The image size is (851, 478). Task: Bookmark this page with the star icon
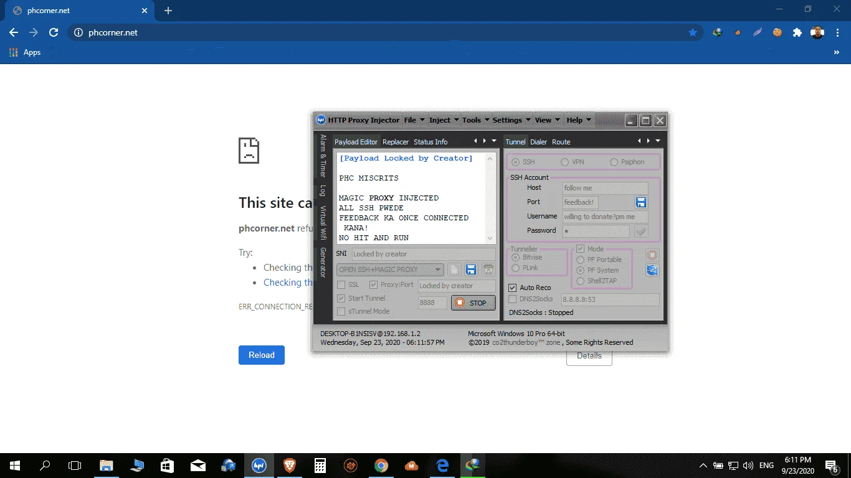click(x=693, y=32)
